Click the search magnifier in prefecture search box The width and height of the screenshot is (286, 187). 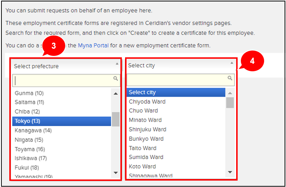[115, 78]
